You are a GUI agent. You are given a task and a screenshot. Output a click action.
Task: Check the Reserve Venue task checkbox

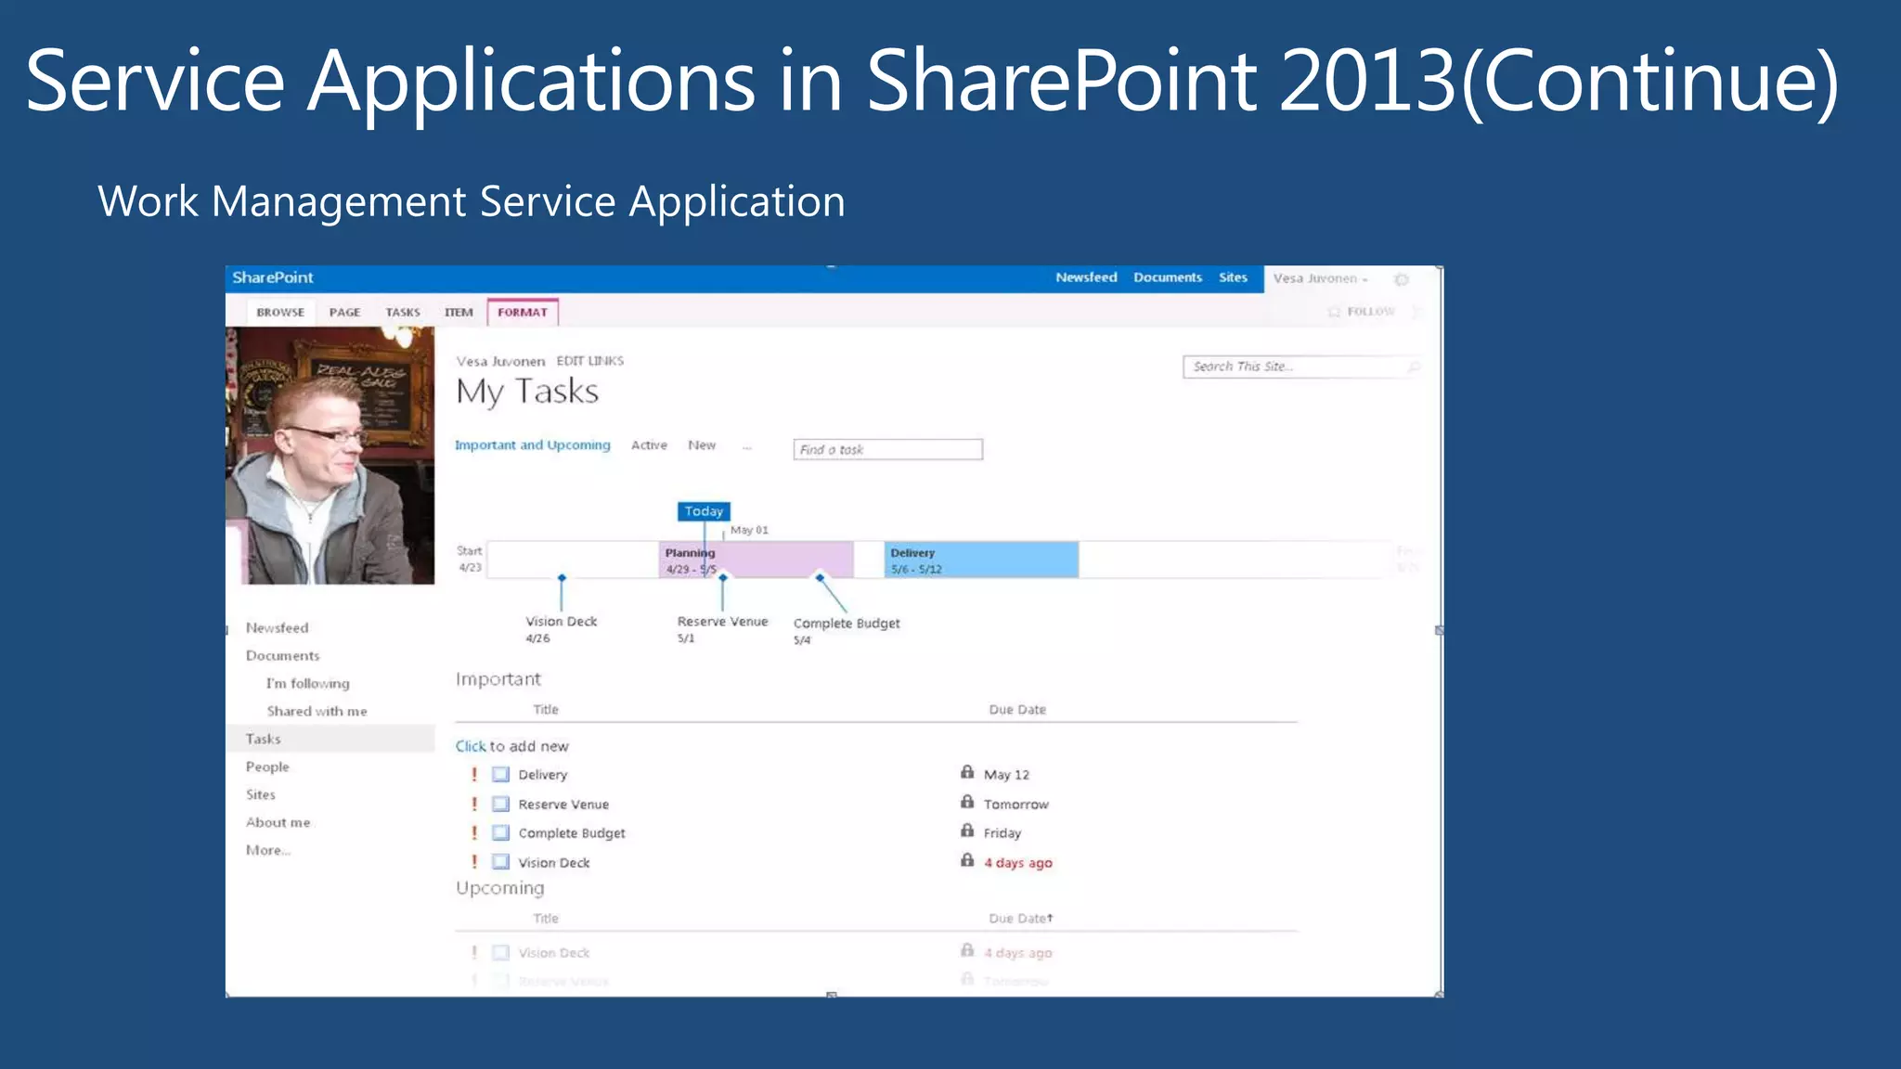tap(500, 804)
